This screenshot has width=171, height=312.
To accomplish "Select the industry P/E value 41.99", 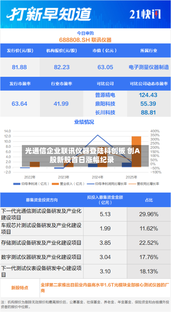I will tap(61, 104).
